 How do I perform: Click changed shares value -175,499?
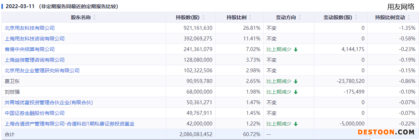(354, 92)
